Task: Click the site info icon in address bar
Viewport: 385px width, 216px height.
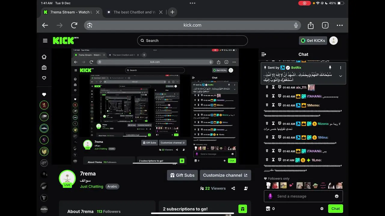Action: 90,25
